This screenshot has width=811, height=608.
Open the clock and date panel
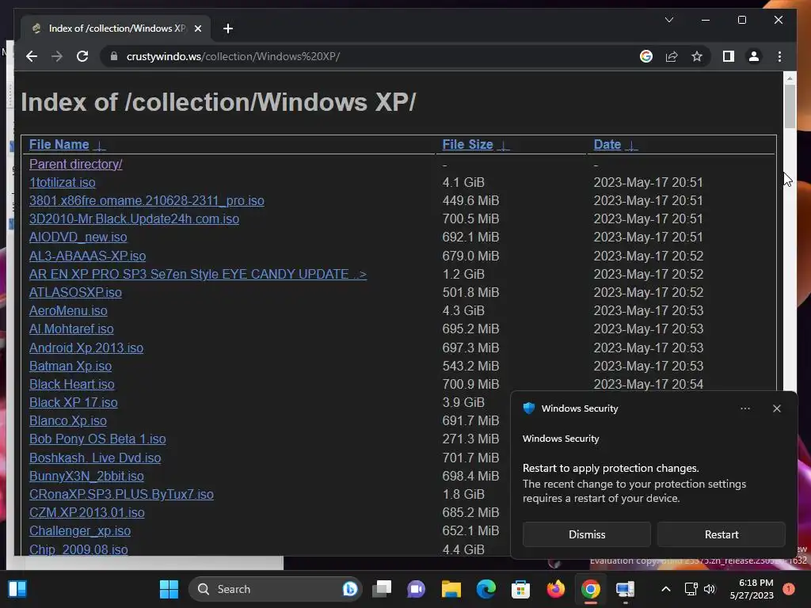coord(752,589)
